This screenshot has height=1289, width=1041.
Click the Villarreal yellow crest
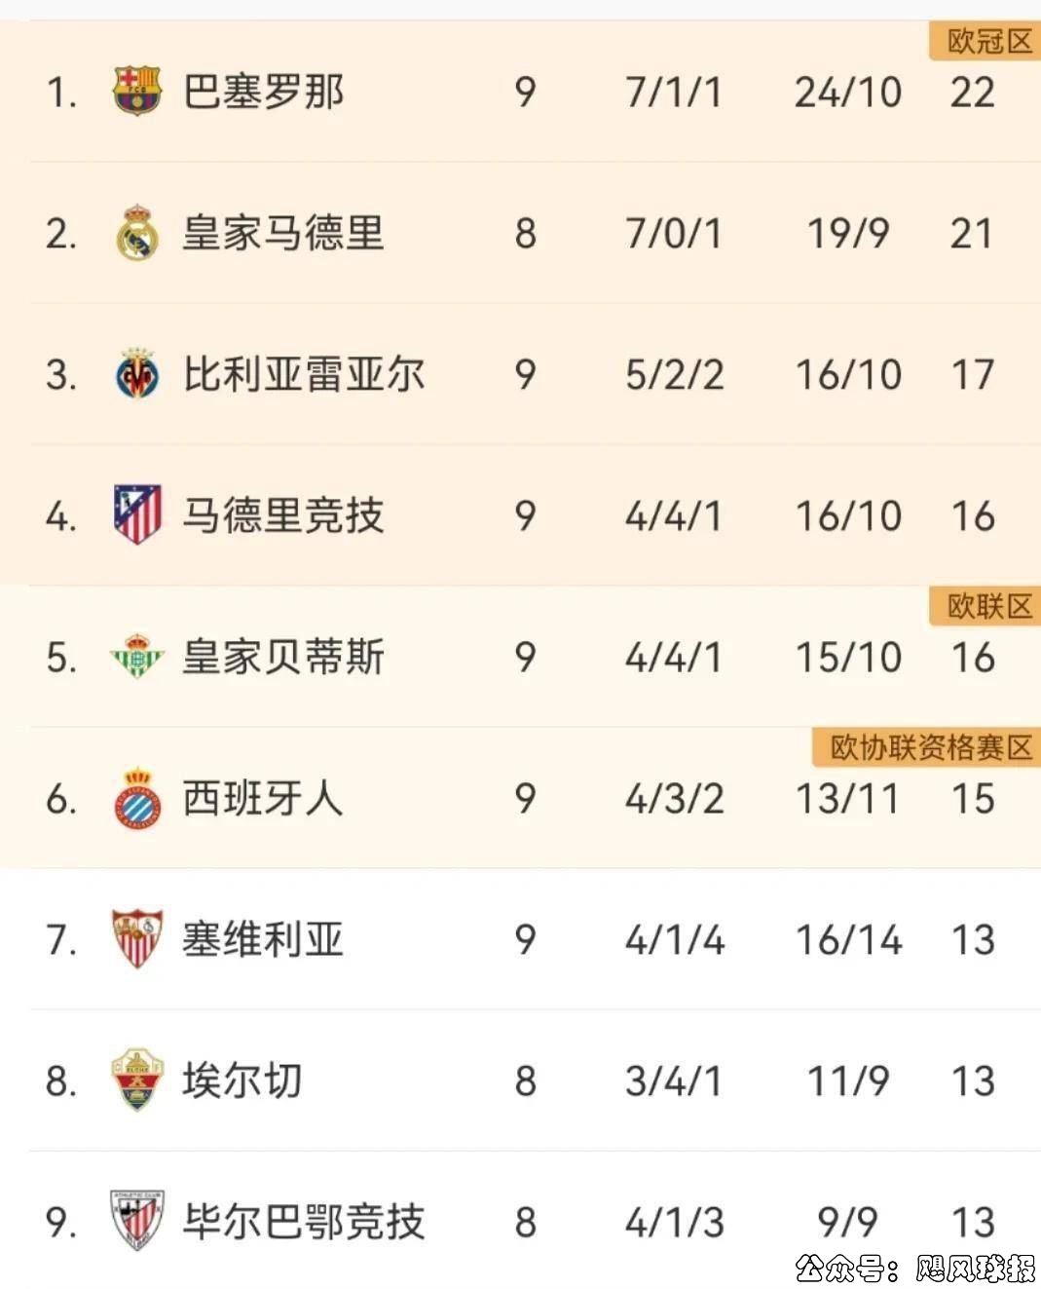(x=136, y=374)
